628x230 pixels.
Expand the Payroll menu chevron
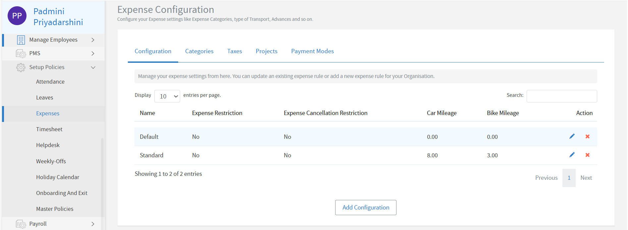[93, 224]
